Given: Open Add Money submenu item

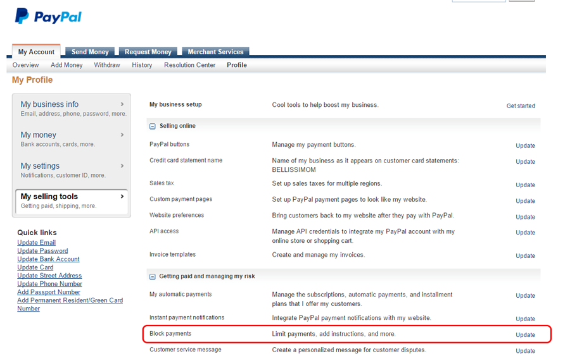Looking at the screenshot, I should [66, 65].
